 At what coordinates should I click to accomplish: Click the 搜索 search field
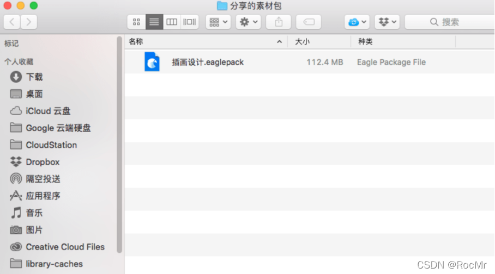(450, 22)
